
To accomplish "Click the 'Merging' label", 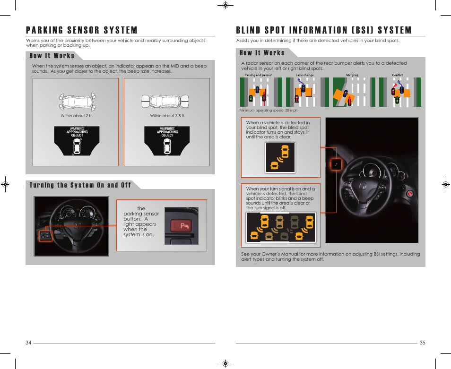I will 352,75.
